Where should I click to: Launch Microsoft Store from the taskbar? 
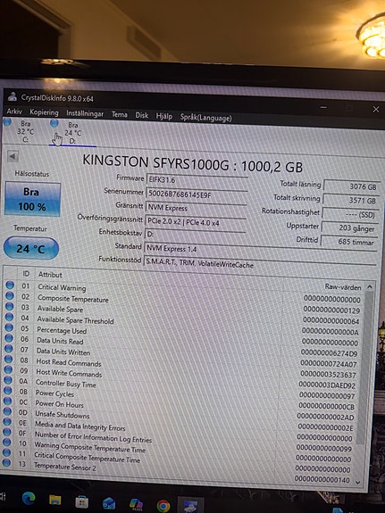81,501
